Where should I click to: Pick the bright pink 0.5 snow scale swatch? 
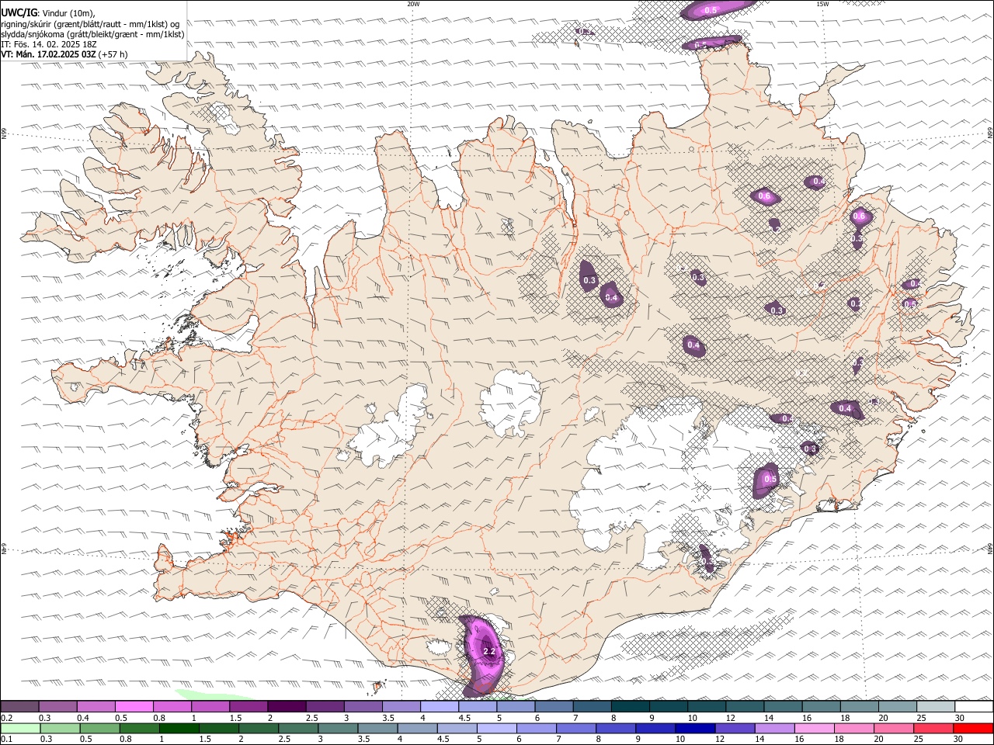tap(134, 706)
